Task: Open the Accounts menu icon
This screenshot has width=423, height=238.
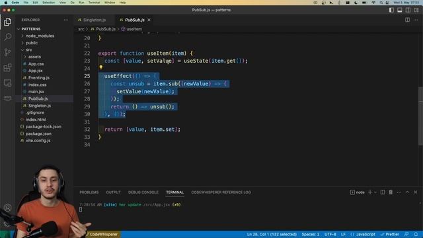Action: [x=7, y=208]
